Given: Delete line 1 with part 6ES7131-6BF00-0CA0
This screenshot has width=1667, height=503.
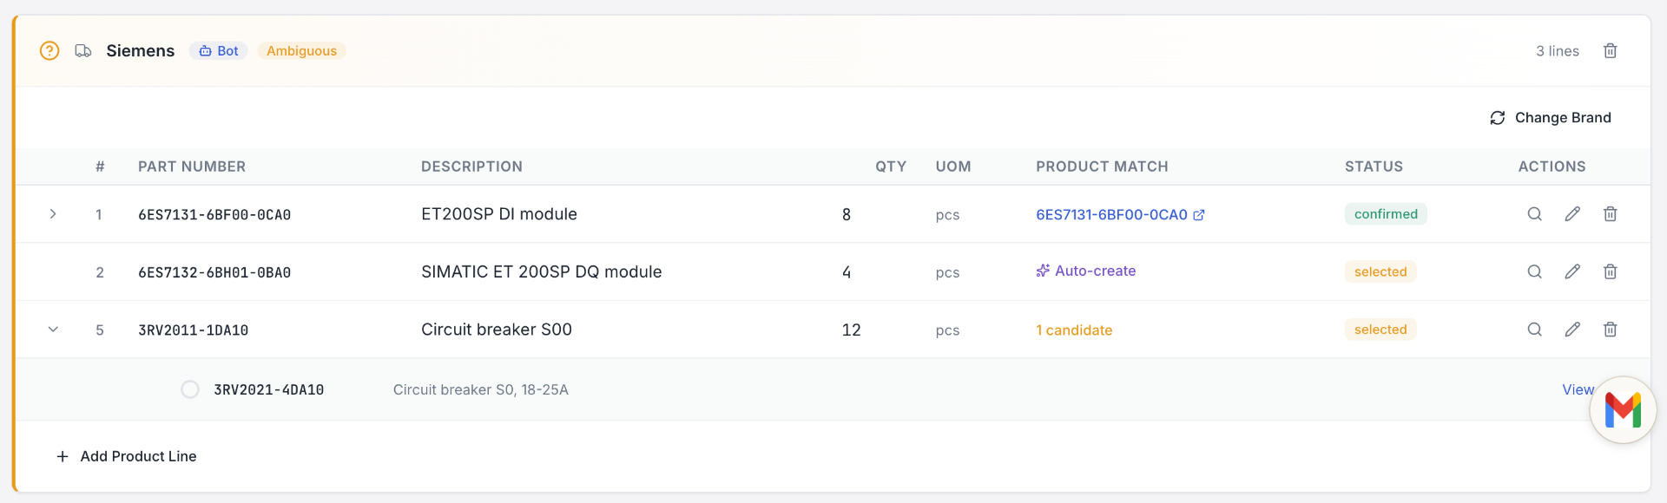Looking at the screenshot, I should (x=1610, y=214).
